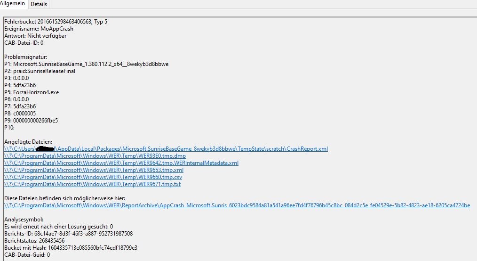Image resolution: width=477 pixels, height=261 pixels.
Task: Open the WER93E0.tmp.dmp link
Action: tap(95, 156)
